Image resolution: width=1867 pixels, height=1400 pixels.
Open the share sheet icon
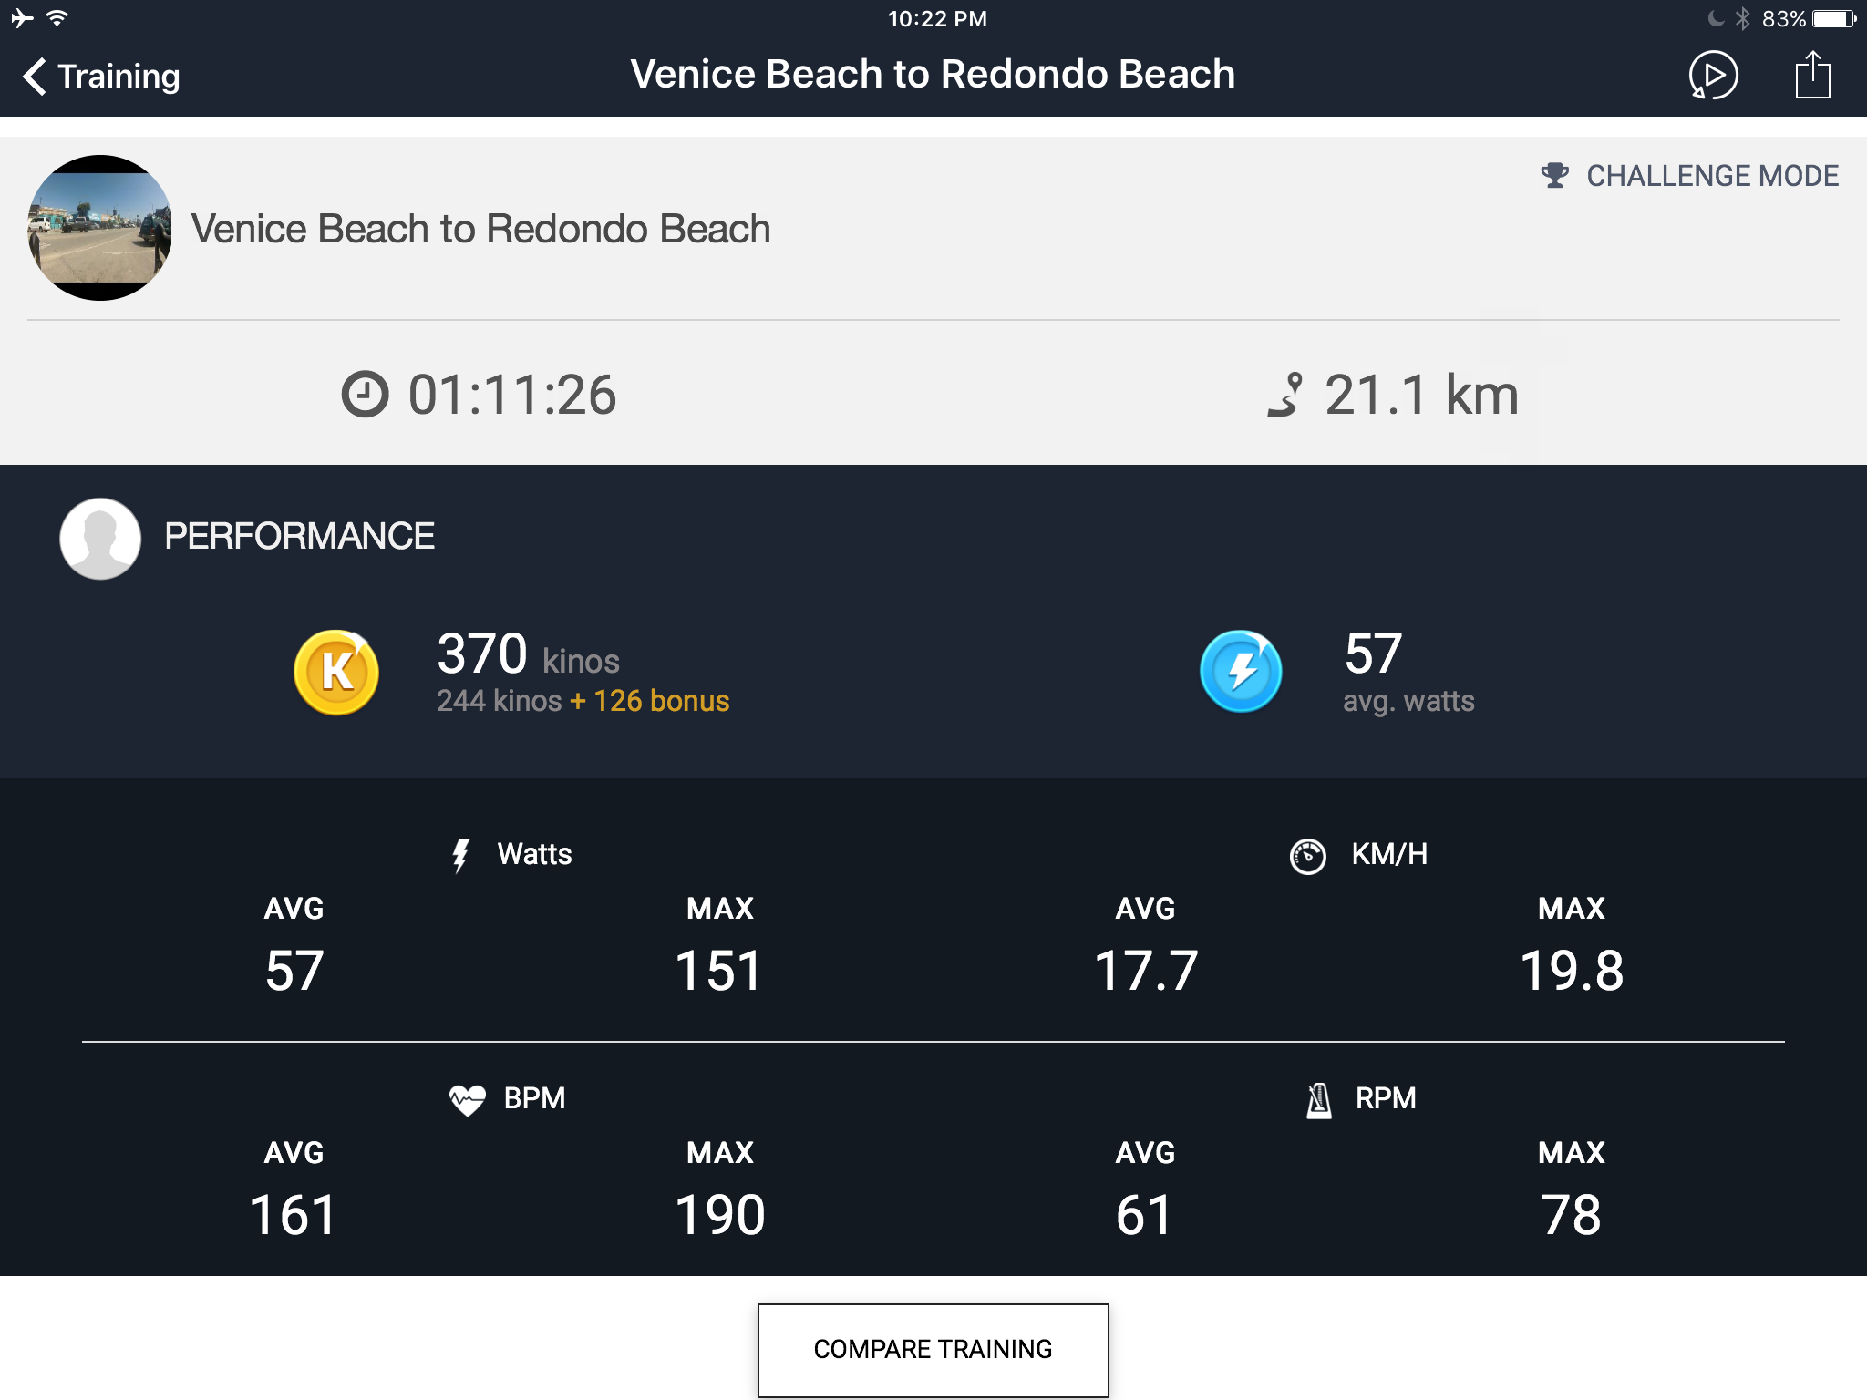click(x=1812, y=75)
